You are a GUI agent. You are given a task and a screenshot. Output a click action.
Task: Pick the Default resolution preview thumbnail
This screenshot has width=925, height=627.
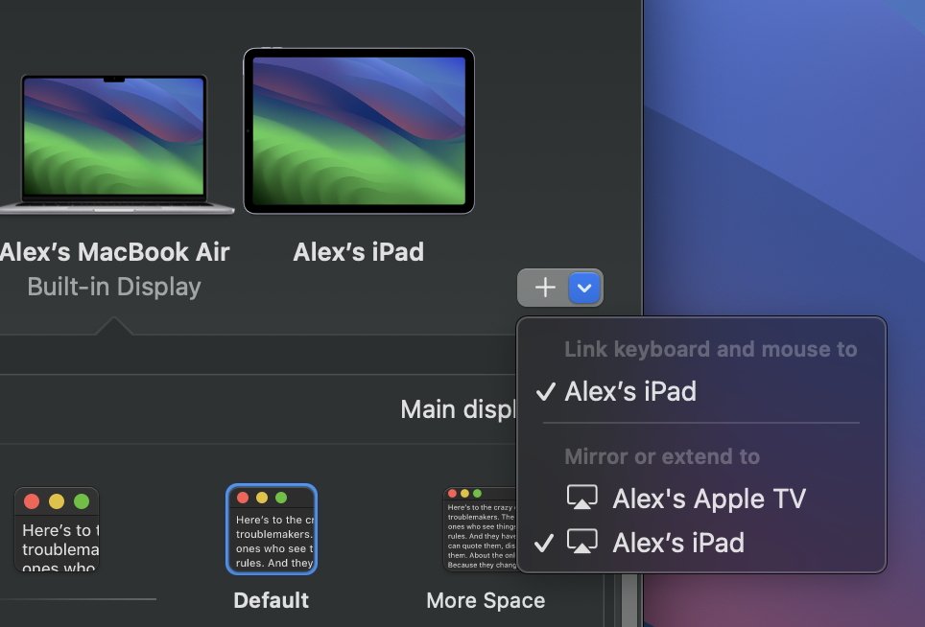(x=272, y=529)
